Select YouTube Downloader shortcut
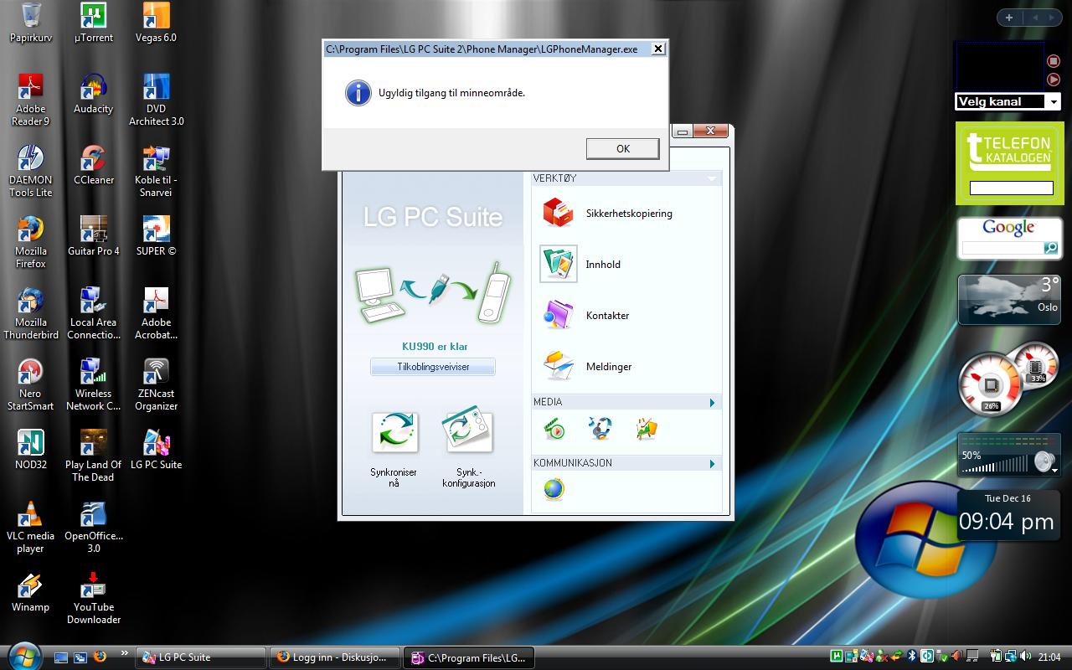Screen dimensions: 1072x670 pyautogui.click(x=94, y=598)
